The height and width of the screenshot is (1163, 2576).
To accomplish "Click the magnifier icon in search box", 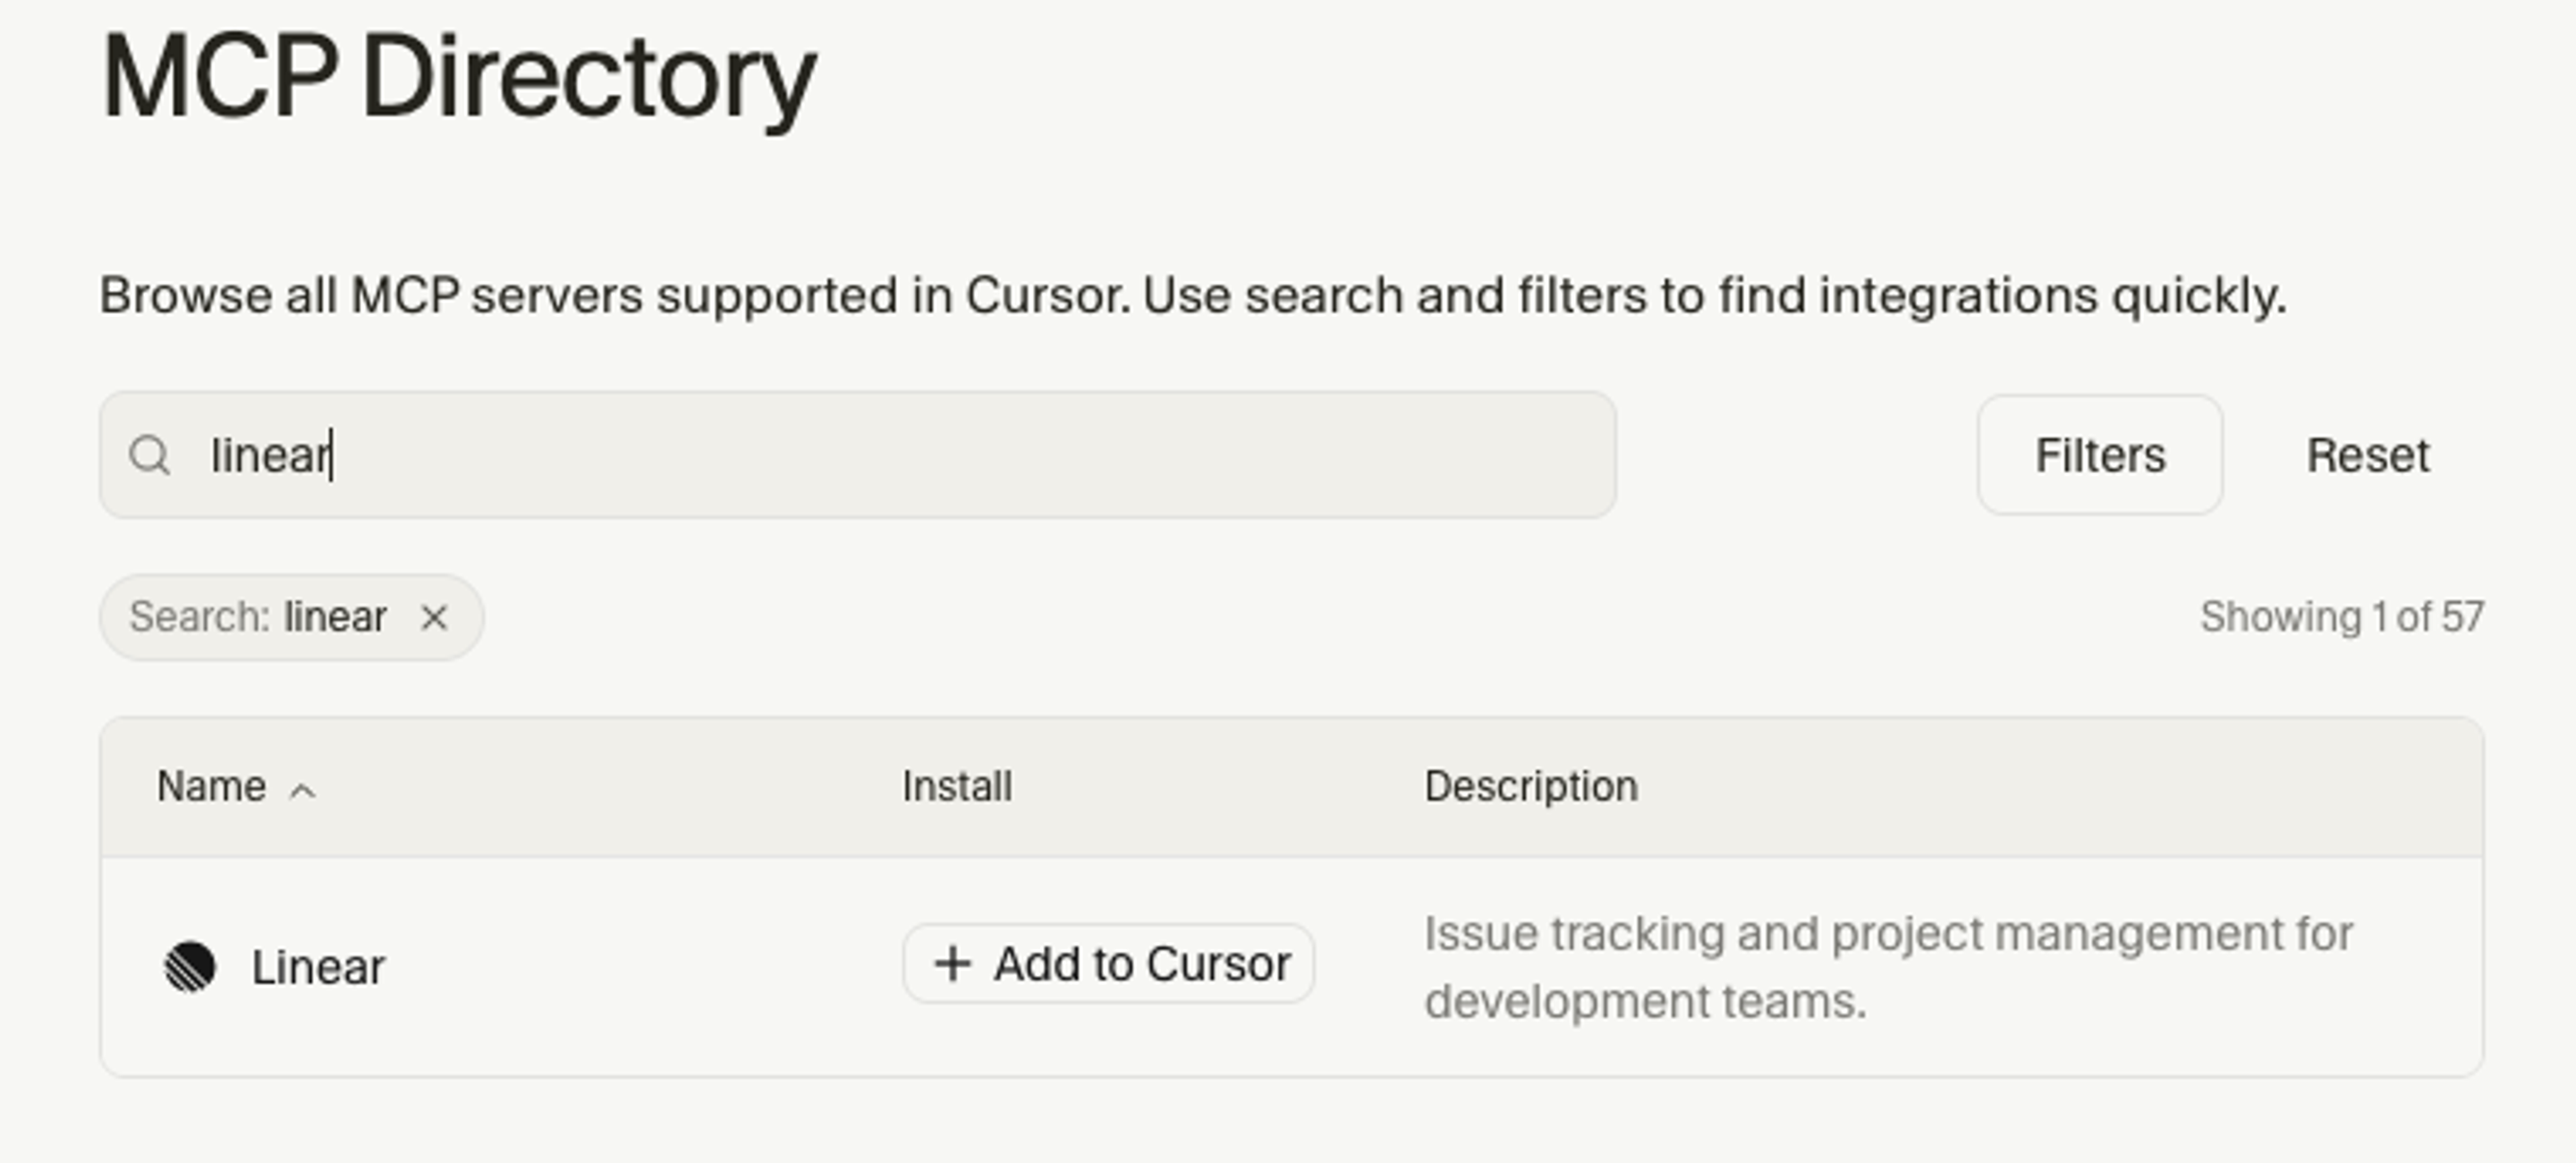I will 150,456.
